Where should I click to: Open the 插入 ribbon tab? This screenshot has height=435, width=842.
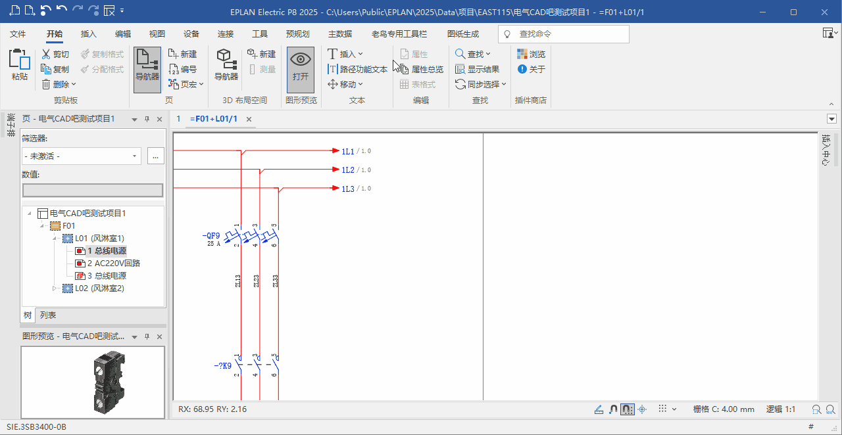88,34
